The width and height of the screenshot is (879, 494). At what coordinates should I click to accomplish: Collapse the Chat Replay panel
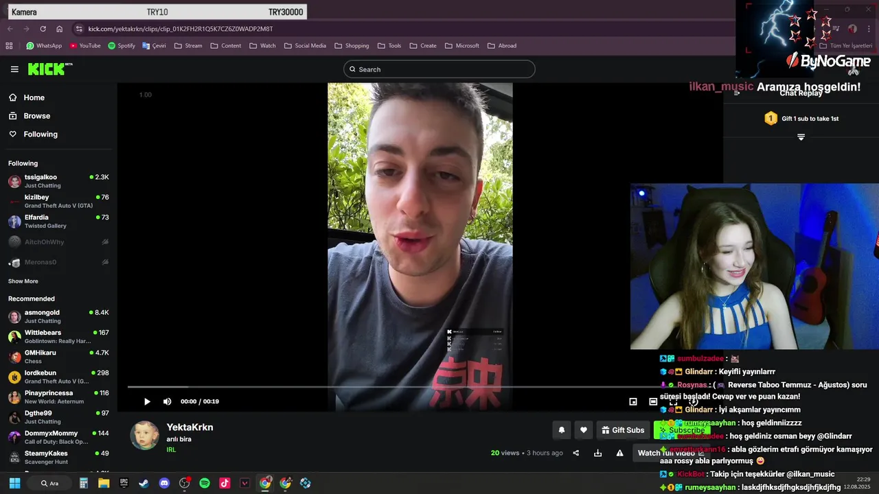737,93
